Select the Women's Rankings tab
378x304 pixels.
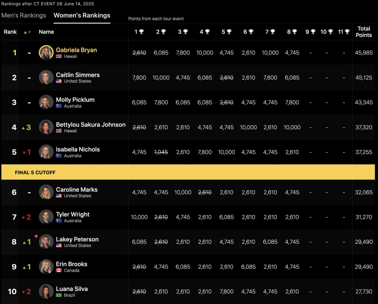(82, 15)
